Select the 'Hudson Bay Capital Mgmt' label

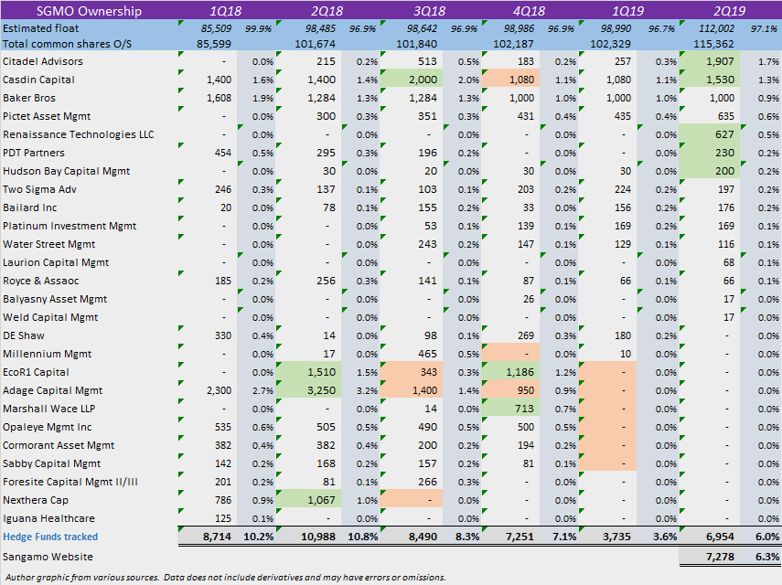click(x=67, y=171)
